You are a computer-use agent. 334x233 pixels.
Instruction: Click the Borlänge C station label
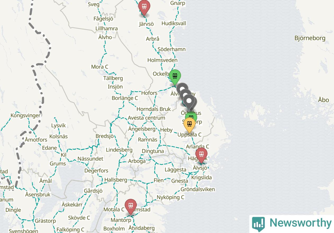point(125,98)
